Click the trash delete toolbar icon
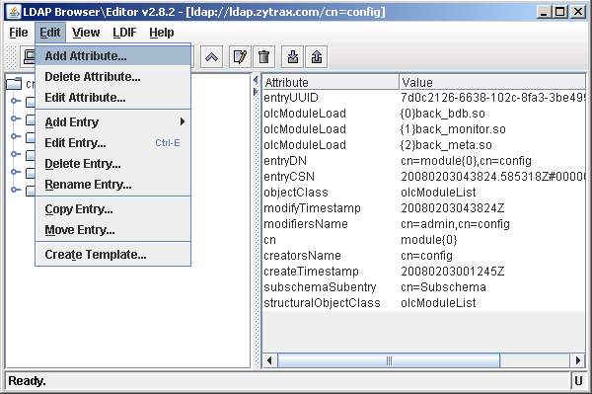Screen dimensions: 592x394 (263, 57)
